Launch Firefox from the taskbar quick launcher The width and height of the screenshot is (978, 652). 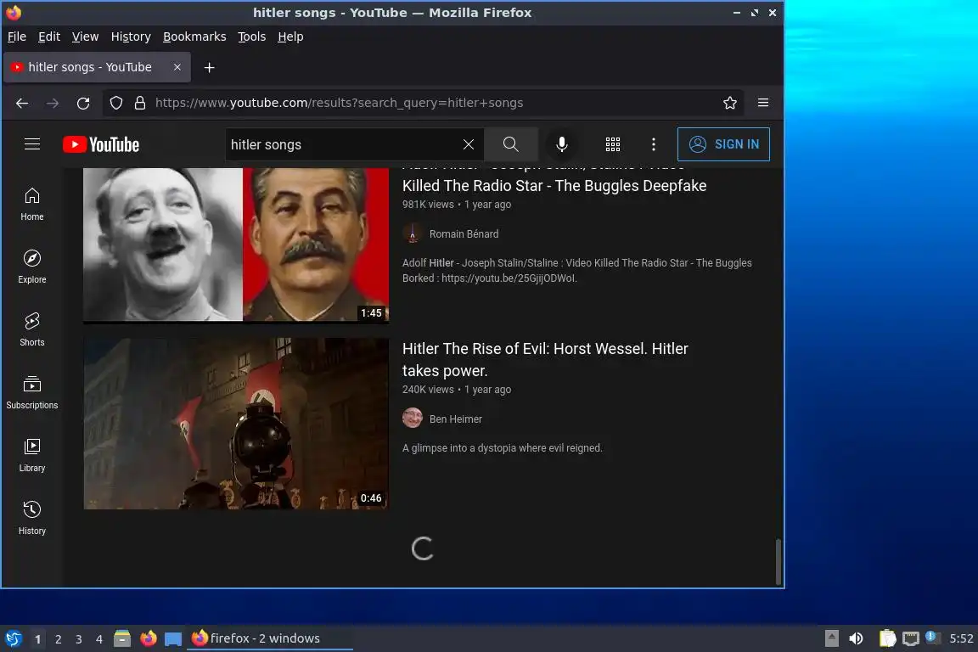coord(149,638)
